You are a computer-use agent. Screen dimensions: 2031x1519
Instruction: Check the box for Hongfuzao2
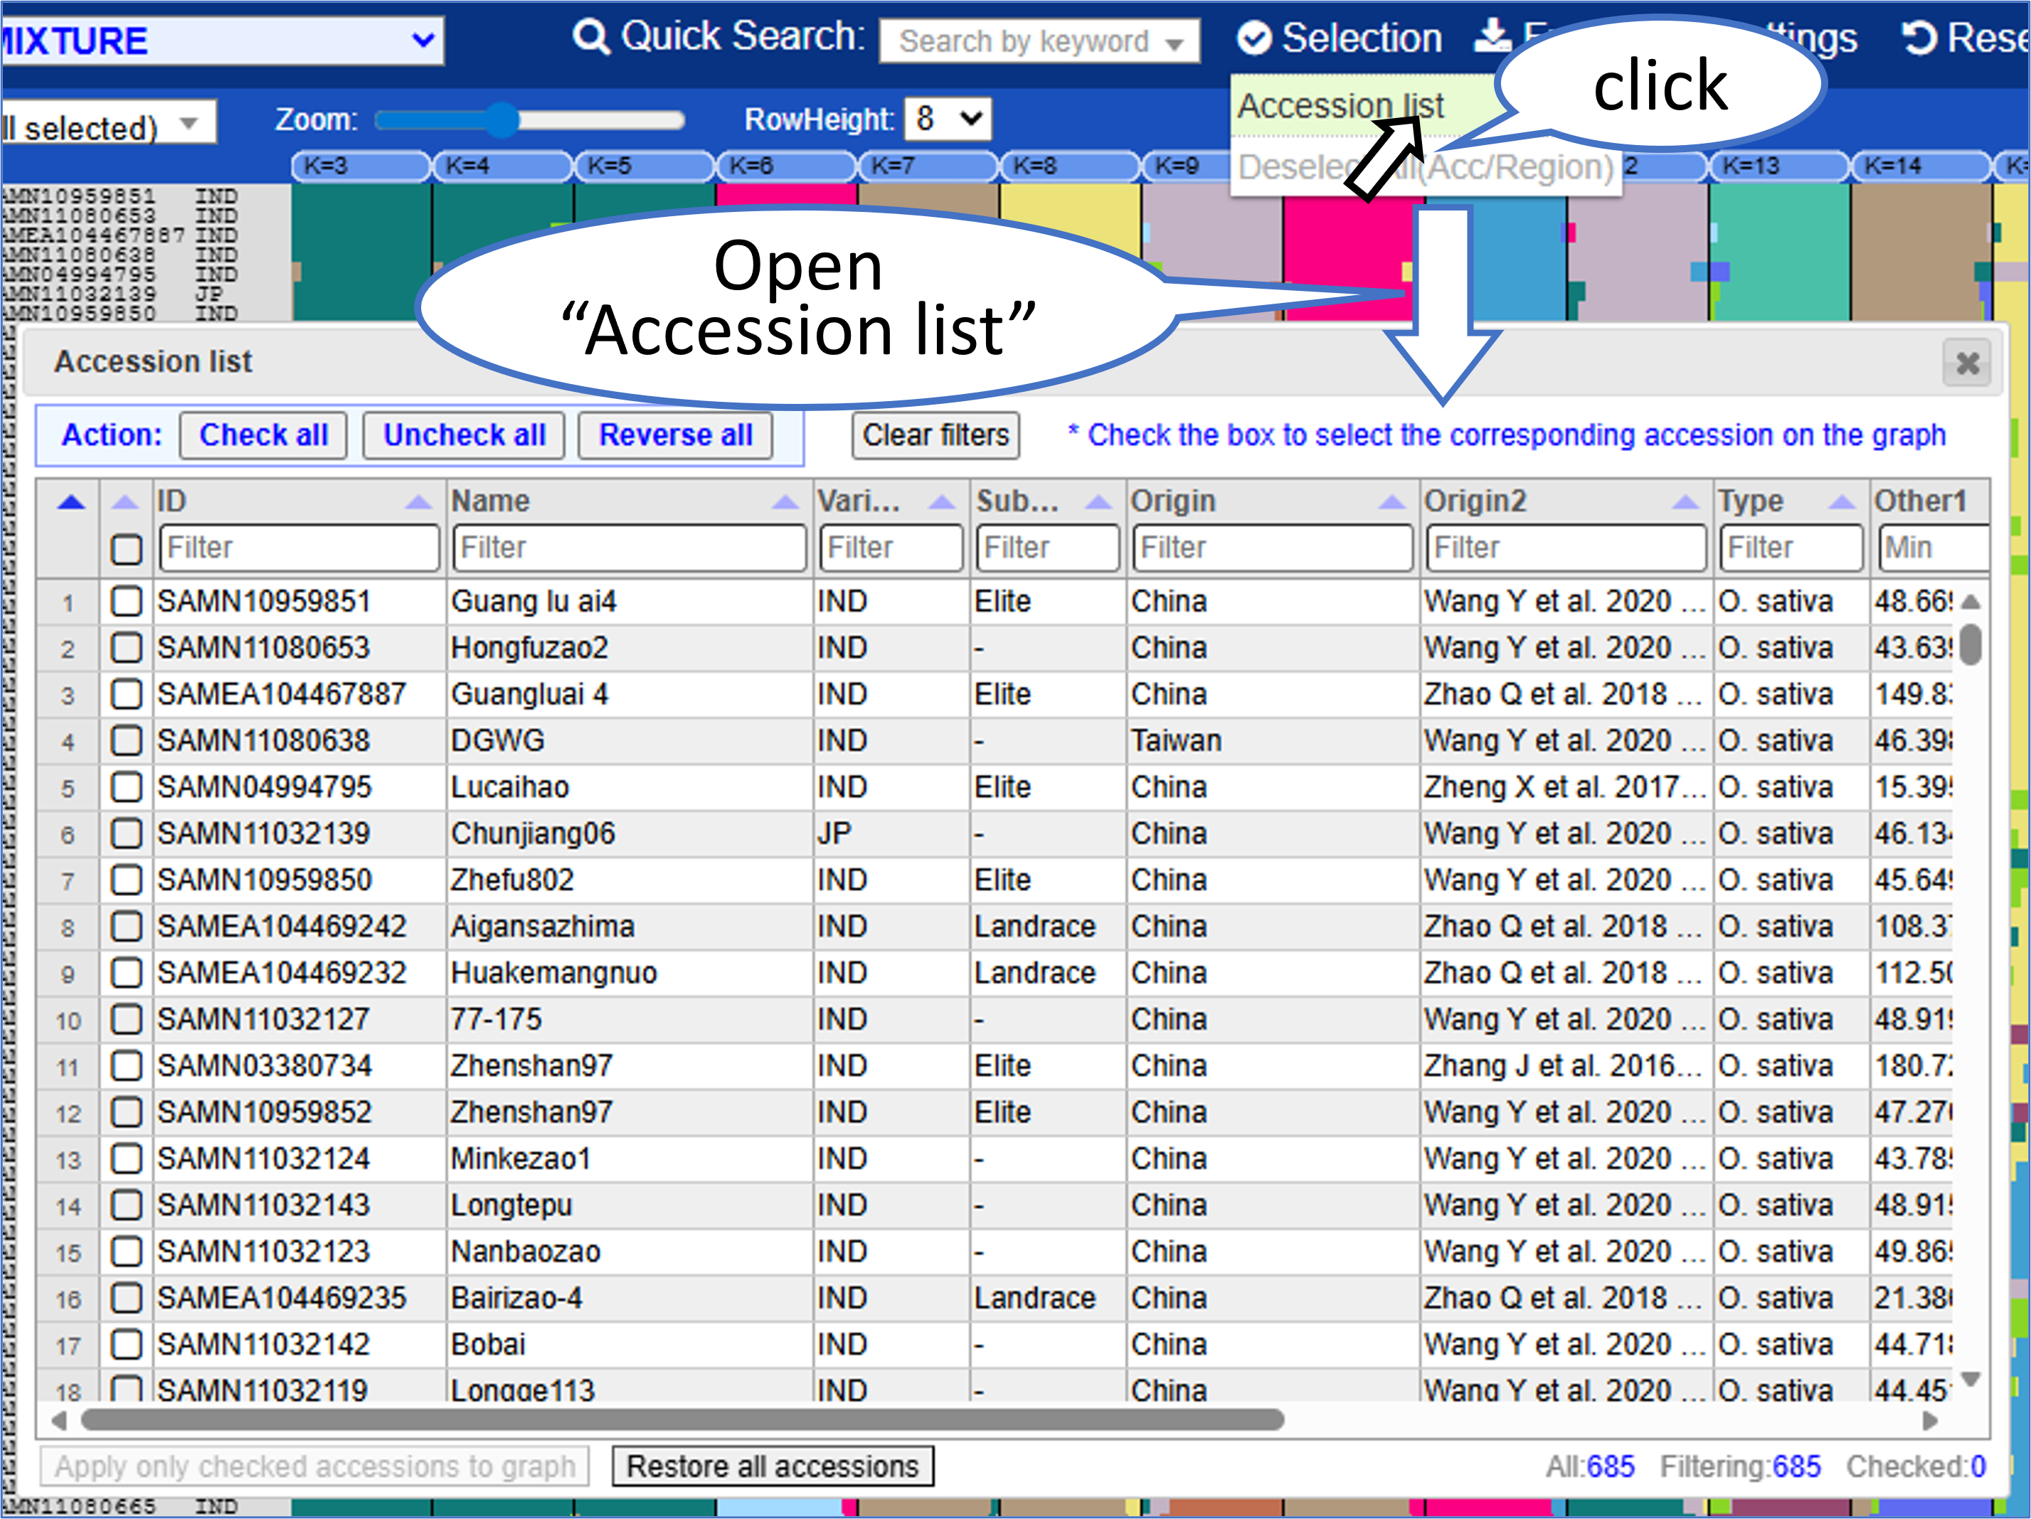coord(126,648)
